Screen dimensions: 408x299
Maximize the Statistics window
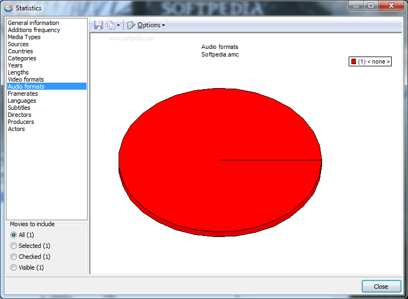[371, 5]
